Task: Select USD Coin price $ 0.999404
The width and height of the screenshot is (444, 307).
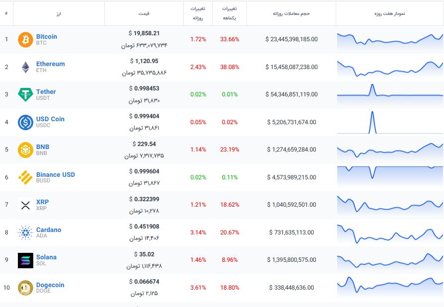Action: pyautogui.click(x=144, y=116)
